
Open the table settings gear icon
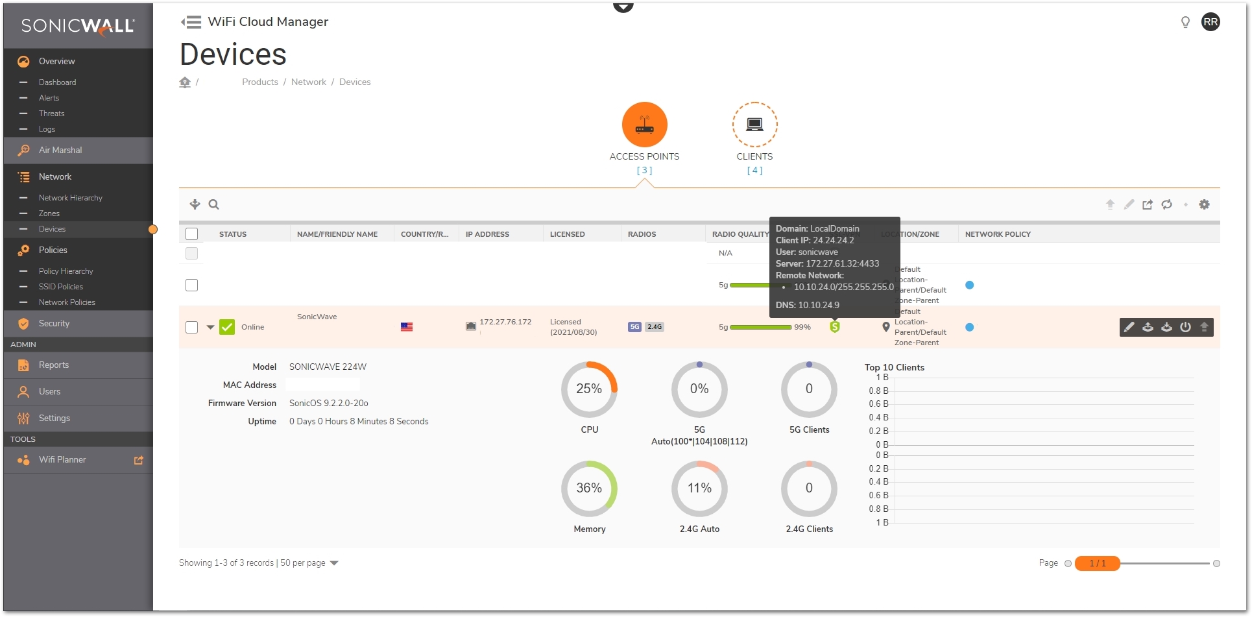click(1204, 204)
